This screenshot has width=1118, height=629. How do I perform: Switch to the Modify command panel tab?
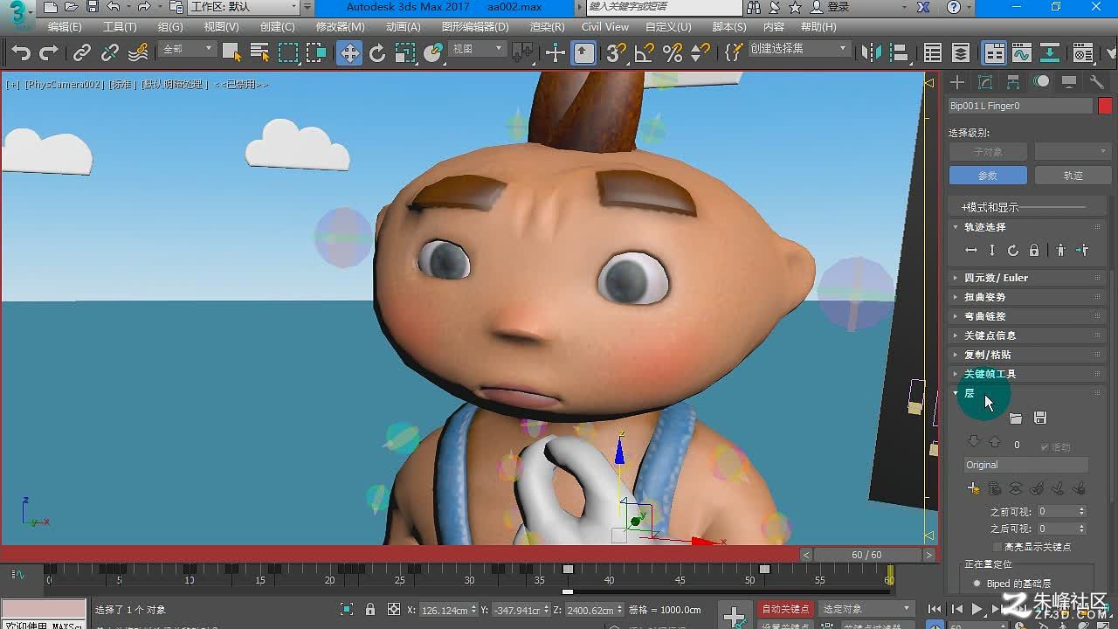[985, 82]
